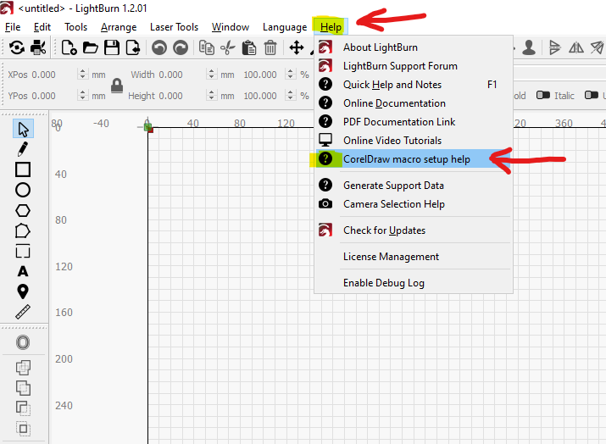Open the Laser Tools menu
Screen dimensions: 606x444
(x=174, y=27)
